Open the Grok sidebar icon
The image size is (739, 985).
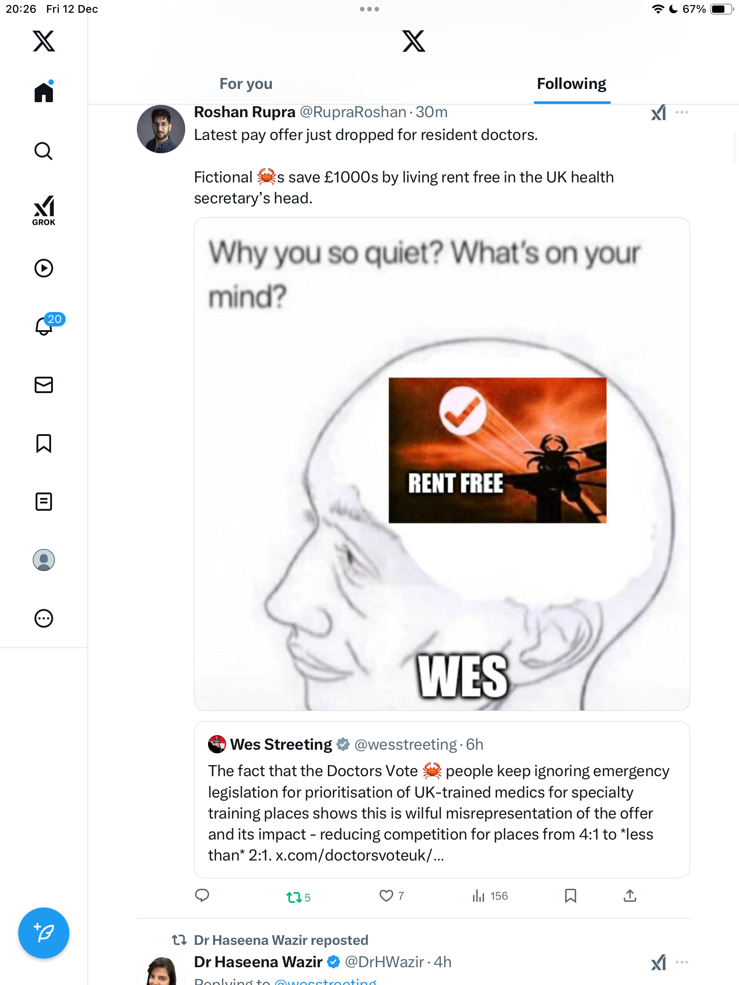click(44, 211)
